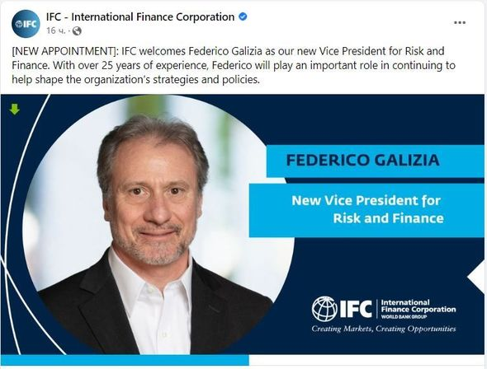Click the WORLD BANK GROUP label

tap(404, 316)
